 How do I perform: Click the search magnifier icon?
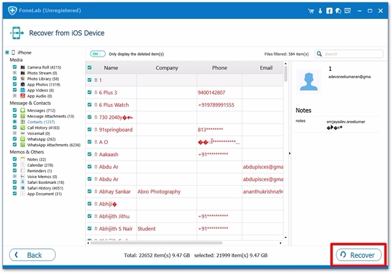[x=319, y=54]
